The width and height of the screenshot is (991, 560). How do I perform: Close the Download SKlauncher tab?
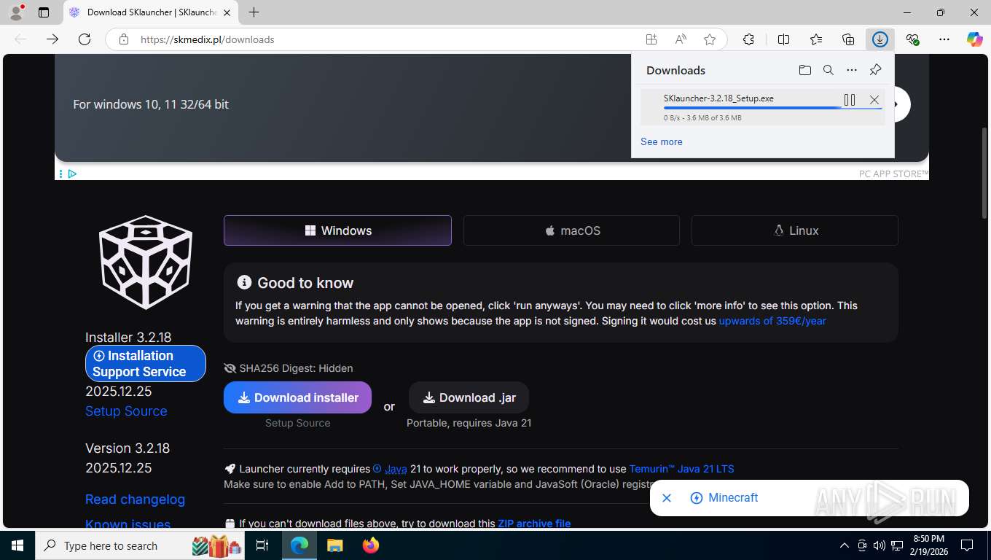tap(227, 12)
